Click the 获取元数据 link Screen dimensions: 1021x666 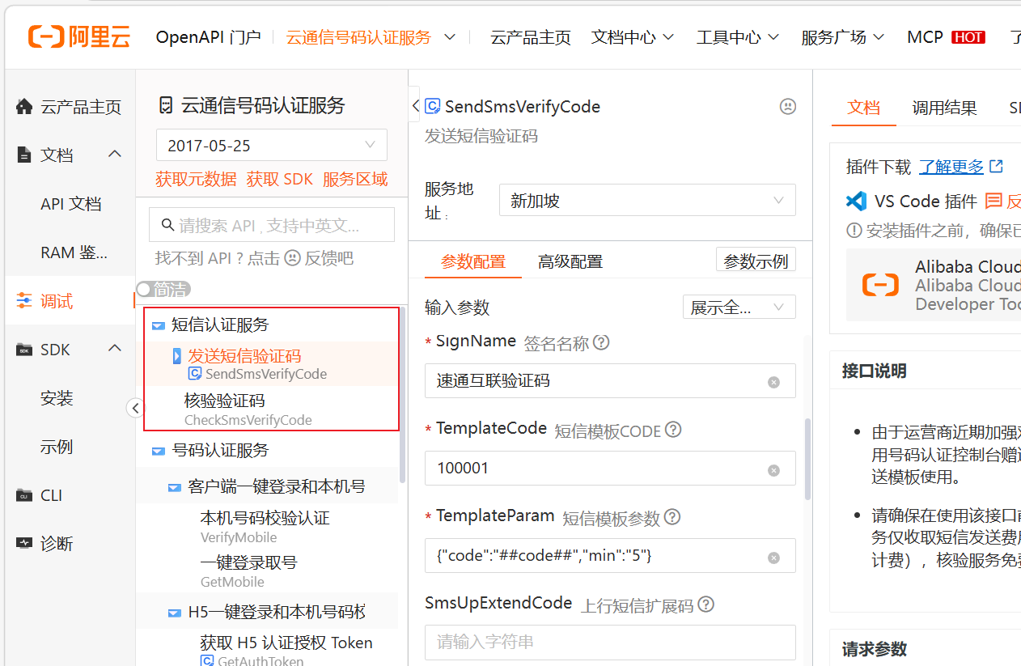tap(196, 179)
